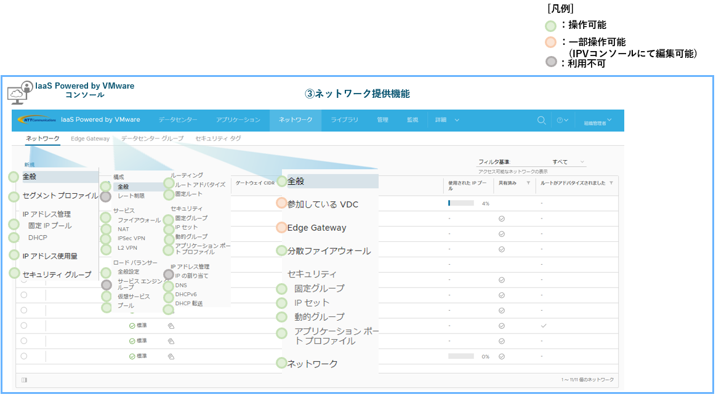
Task: Select the radio button of third-to-last row
Action: click(24, 326)
